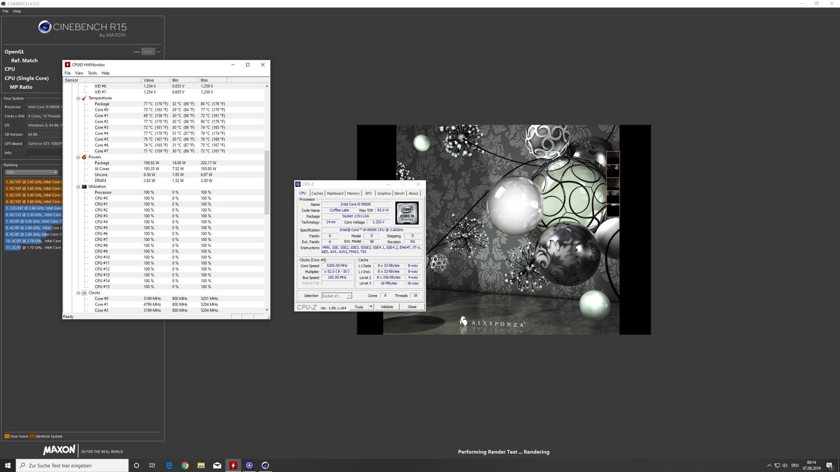This screenshot has height=472, width=840.
Task: Open the Help menu in HWMonitor
Action: [x=105, y=73]
